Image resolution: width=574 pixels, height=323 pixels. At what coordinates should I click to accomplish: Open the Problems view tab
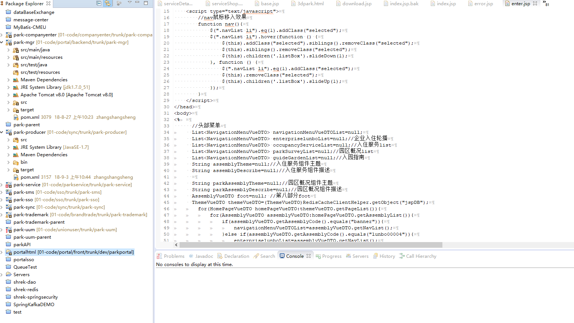coord(171,256)
